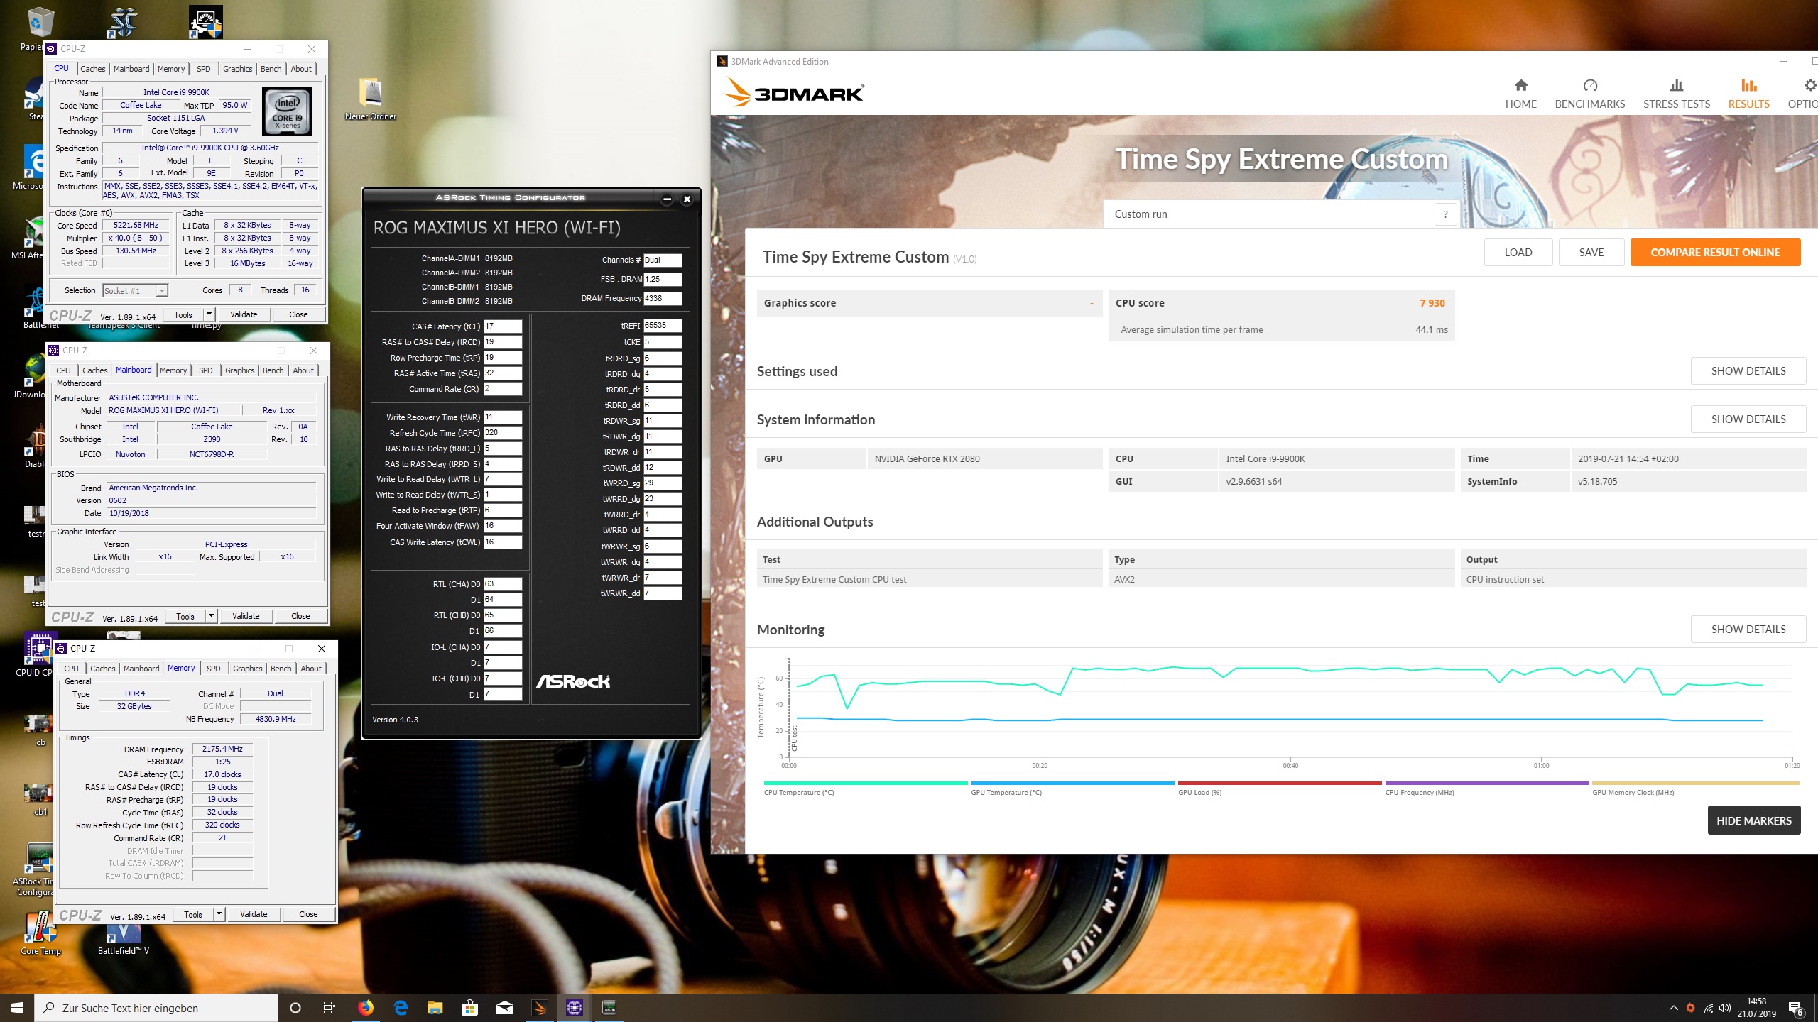This screenshot has width=1818, height=1022.
Task: Open Stress Tests section icon
Action: click(1676, 86)
